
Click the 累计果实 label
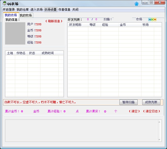pyautogui.click(x=93, y=111)
